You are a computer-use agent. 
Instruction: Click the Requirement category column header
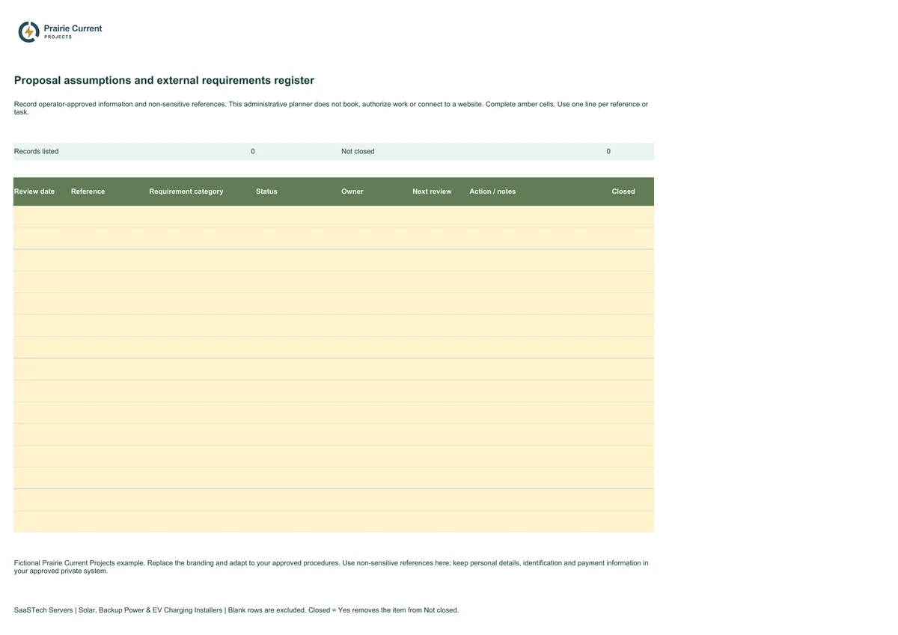186,191
